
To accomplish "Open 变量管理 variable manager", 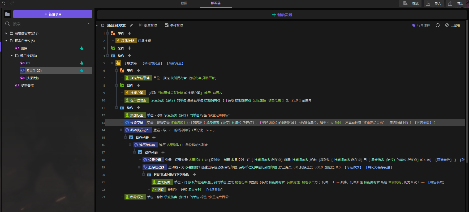I will tap(148, 25).
